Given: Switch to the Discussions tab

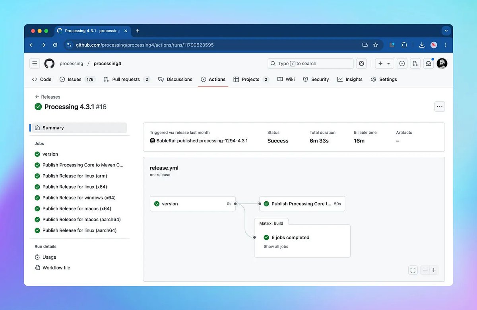Looking at the screenshot, I should click(175, 80).
